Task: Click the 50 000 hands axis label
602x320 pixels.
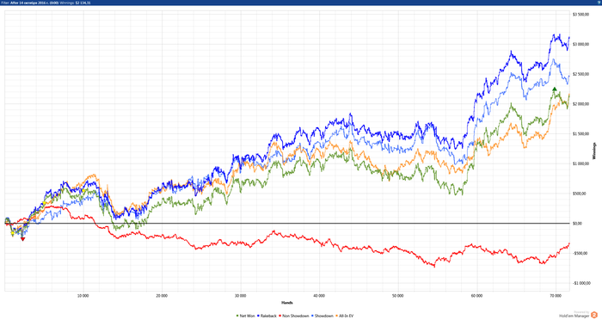Action: (397, 296)
